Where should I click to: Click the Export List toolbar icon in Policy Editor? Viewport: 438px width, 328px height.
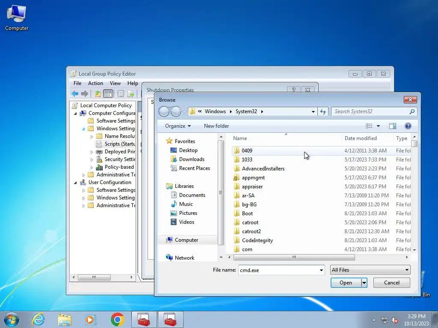click(131, 94)
